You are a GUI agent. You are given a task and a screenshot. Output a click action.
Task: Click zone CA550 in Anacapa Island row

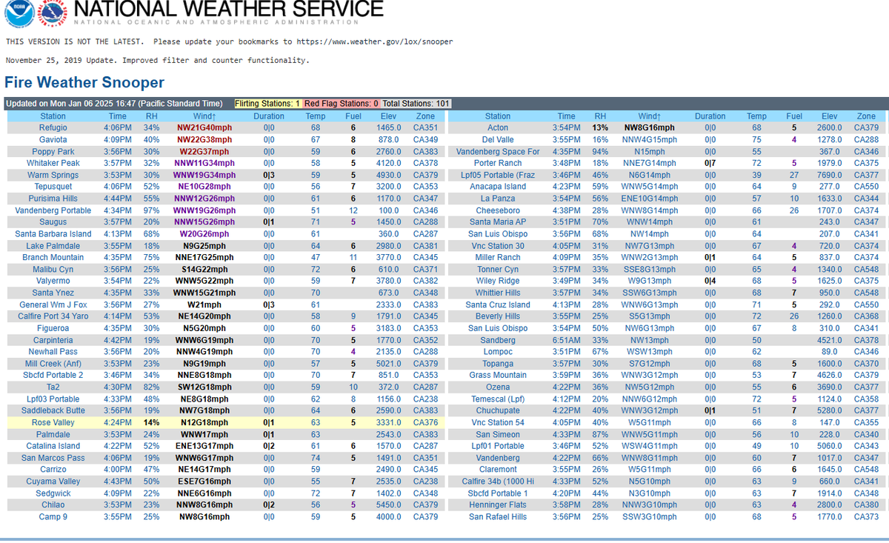(x=866, y=187)
